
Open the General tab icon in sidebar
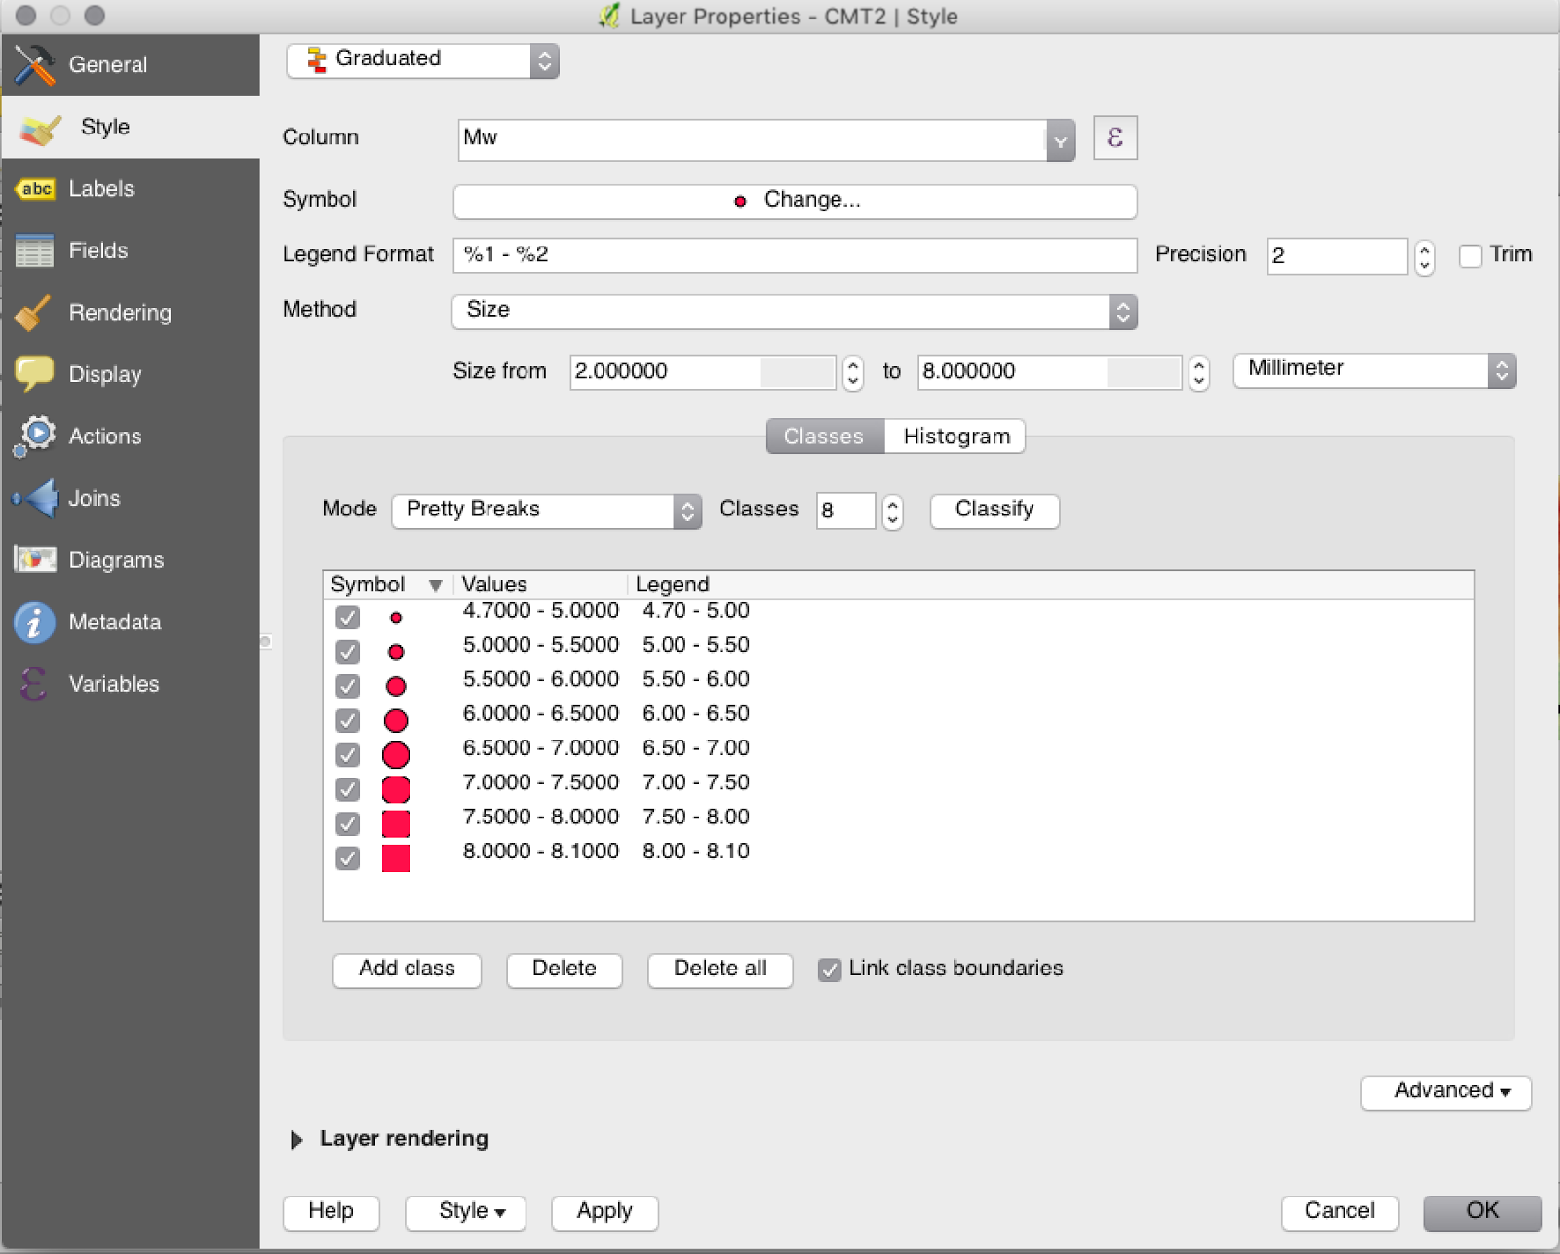[34, 64]
